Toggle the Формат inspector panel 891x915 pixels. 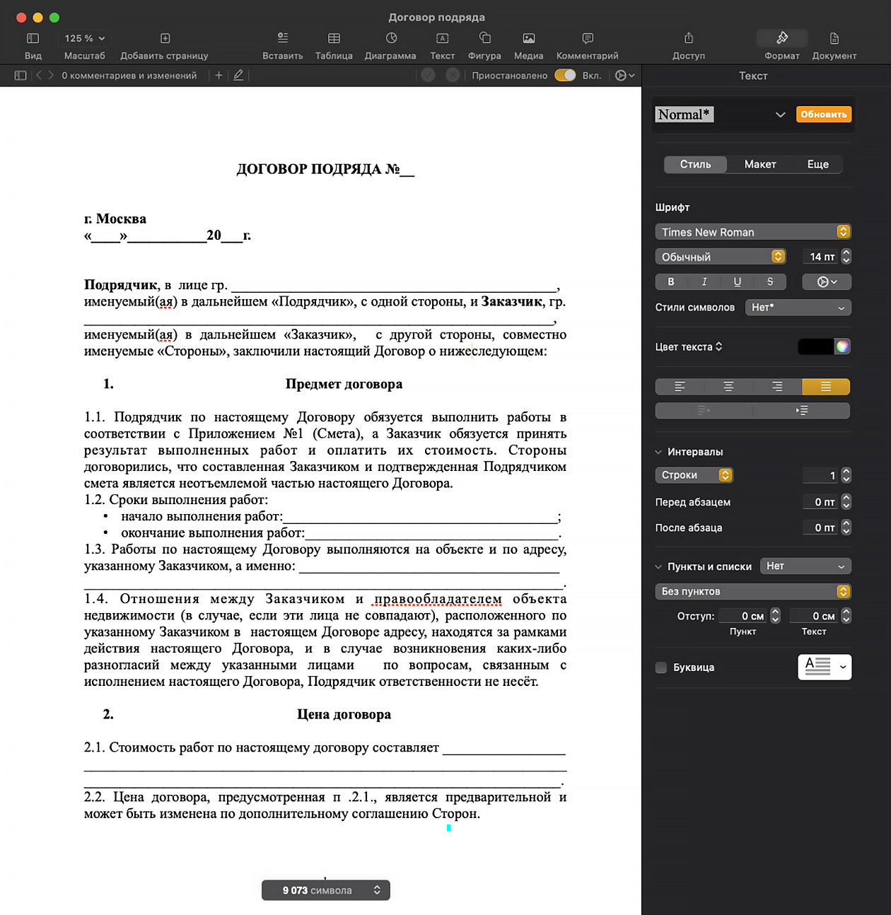click(782, 38)
